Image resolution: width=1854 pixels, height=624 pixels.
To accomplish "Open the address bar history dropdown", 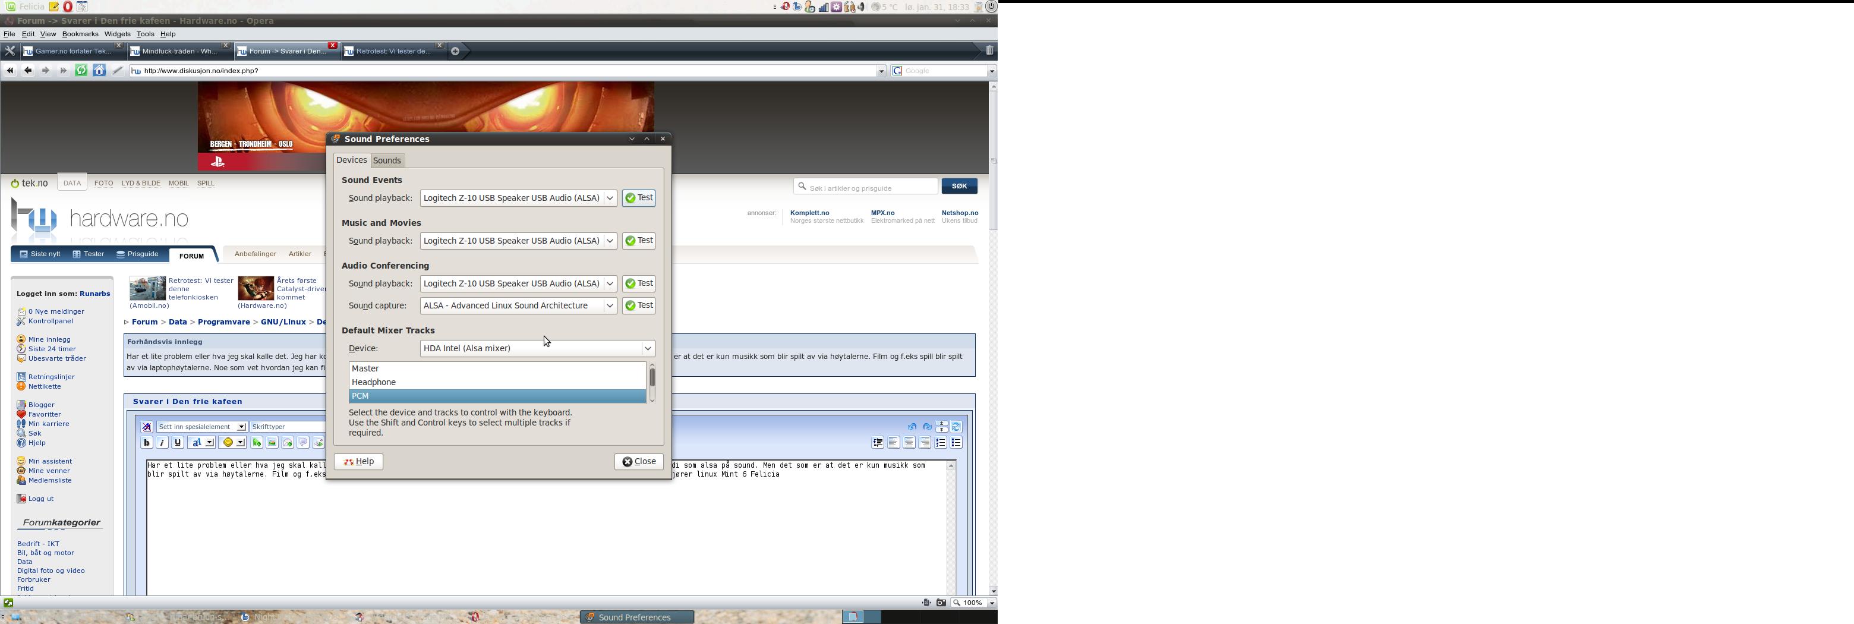I will (881, 71).
